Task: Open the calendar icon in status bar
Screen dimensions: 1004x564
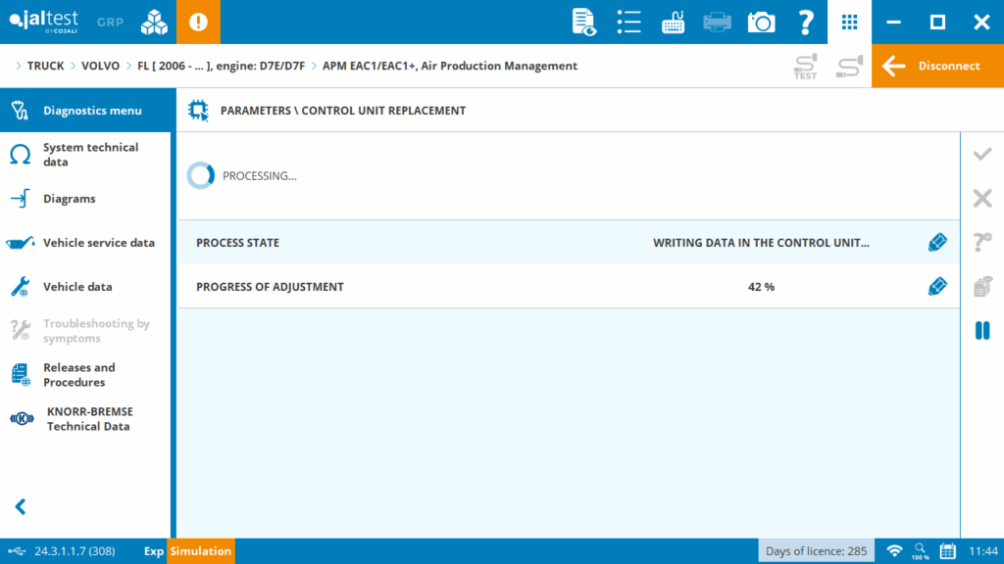Action: pyautogui.click(x=947, y=551)
